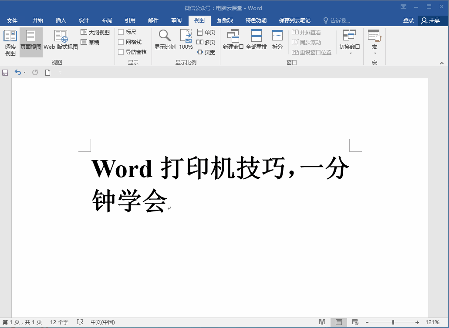
Task: Switch to the Home (开始) tab
Action: pos(37,20)
